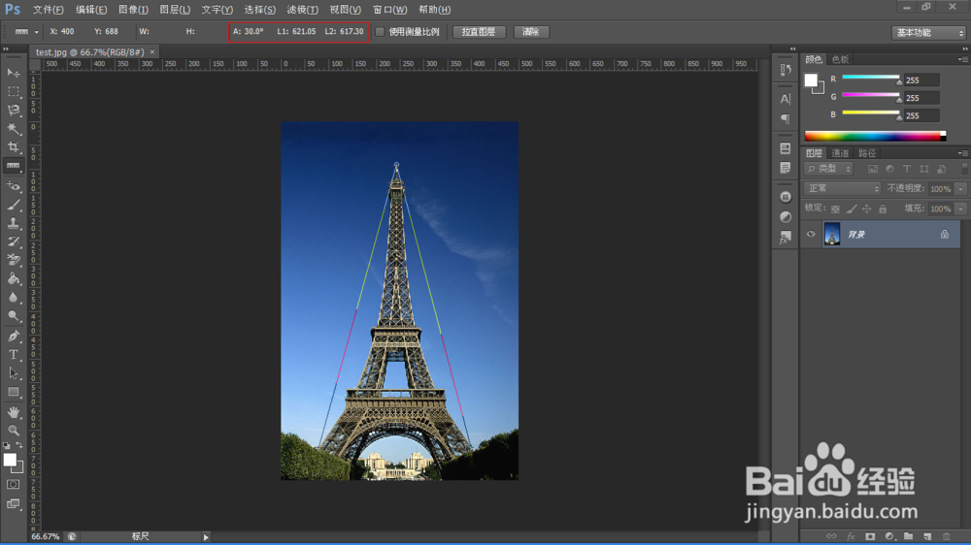Click the Straighten Layer button
The height and width of the screenshot is (545, 971).
click(x=479, y=32)
